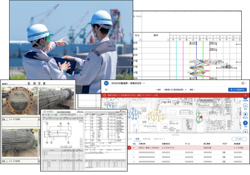
Task: Click the large highlighted green scaffold pin
Action: pos(199,119)
